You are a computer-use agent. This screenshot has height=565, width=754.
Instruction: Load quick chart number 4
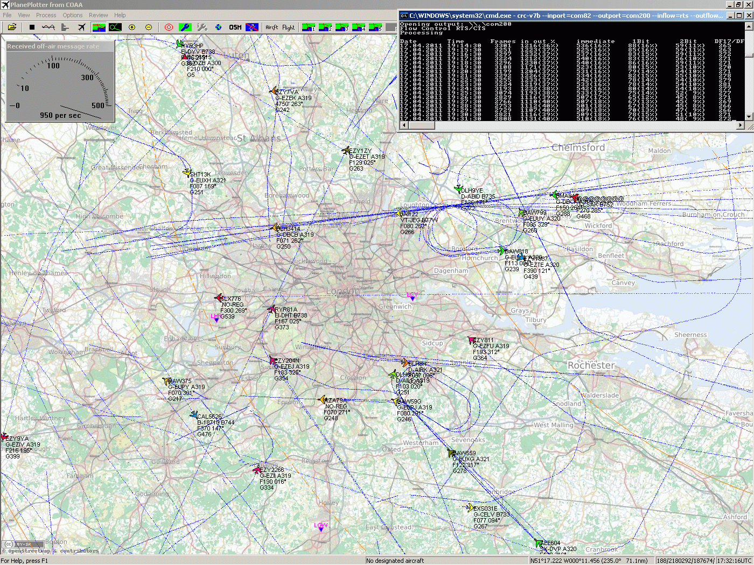[359, 27]
